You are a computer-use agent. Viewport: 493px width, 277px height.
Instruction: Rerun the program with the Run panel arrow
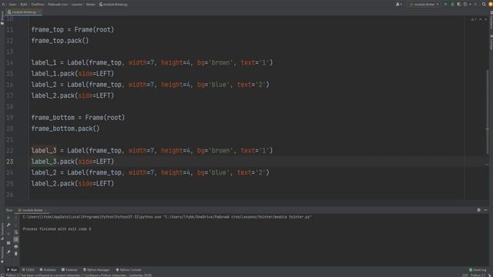[8, 217]
